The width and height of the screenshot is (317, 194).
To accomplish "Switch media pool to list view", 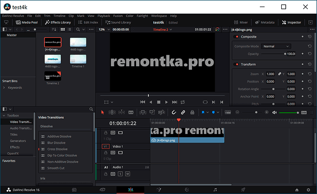I will (x=70, y=29).
